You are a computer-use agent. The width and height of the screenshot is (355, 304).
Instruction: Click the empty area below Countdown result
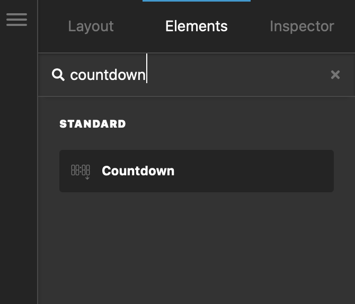(x=197, y=248)
